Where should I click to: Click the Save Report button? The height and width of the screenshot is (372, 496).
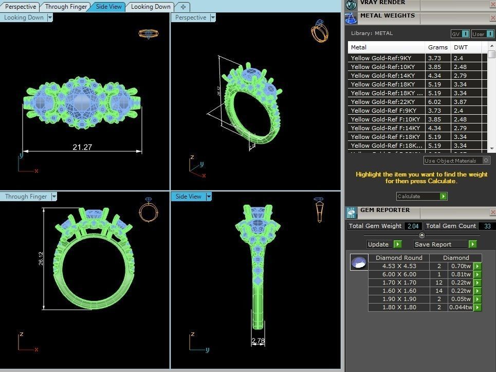(445, 244)
